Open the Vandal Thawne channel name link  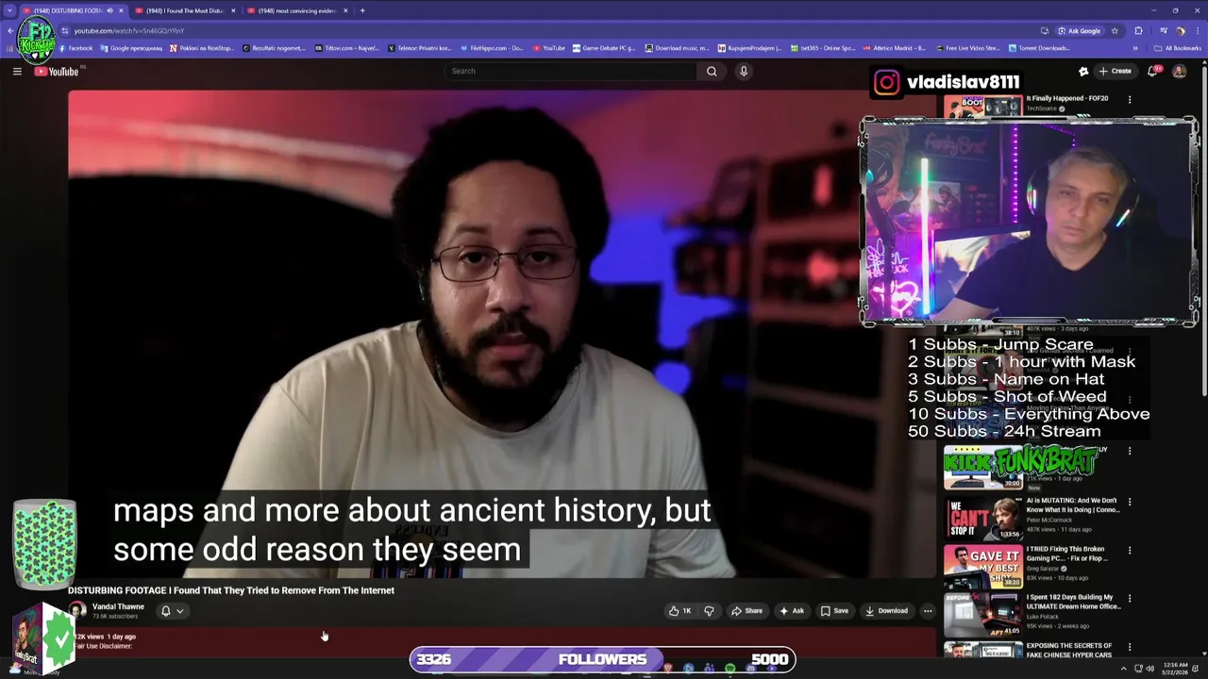(118, 606)
